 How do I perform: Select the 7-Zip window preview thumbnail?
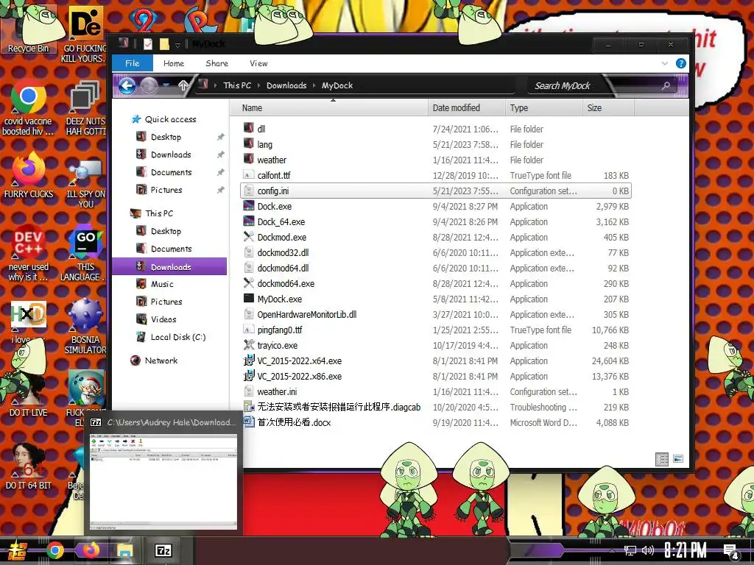tap(163, 481)
